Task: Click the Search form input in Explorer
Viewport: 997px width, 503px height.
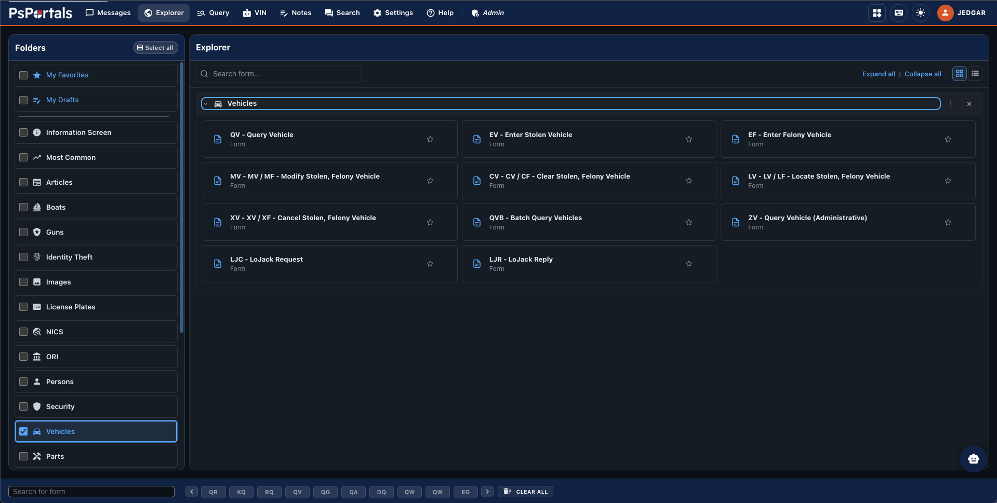Action: tap(279, 74)
